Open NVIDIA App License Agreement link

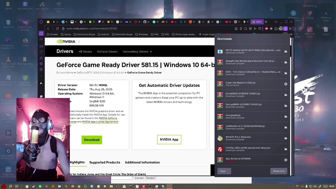(x=100, y=122)
